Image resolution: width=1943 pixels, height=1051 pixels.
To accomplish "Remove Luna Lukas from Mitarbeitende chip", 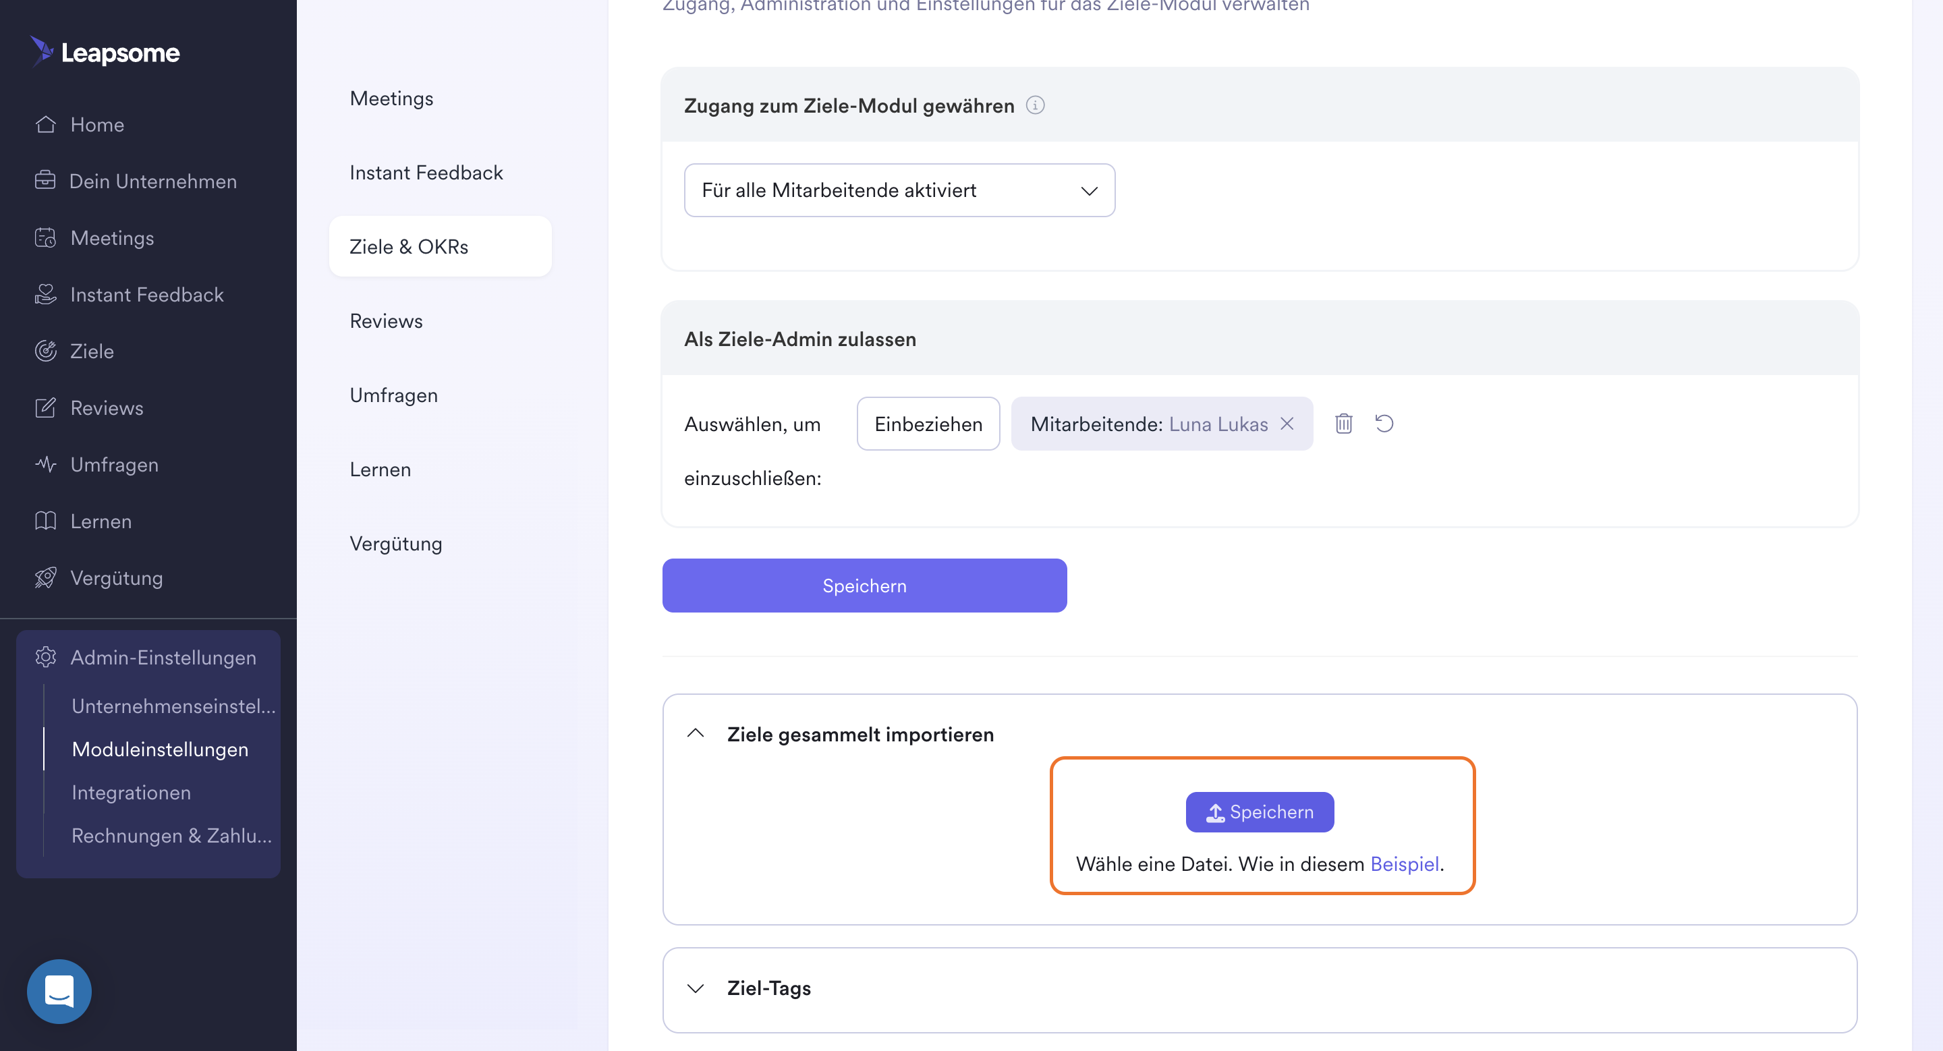I will pos(1287,424).
